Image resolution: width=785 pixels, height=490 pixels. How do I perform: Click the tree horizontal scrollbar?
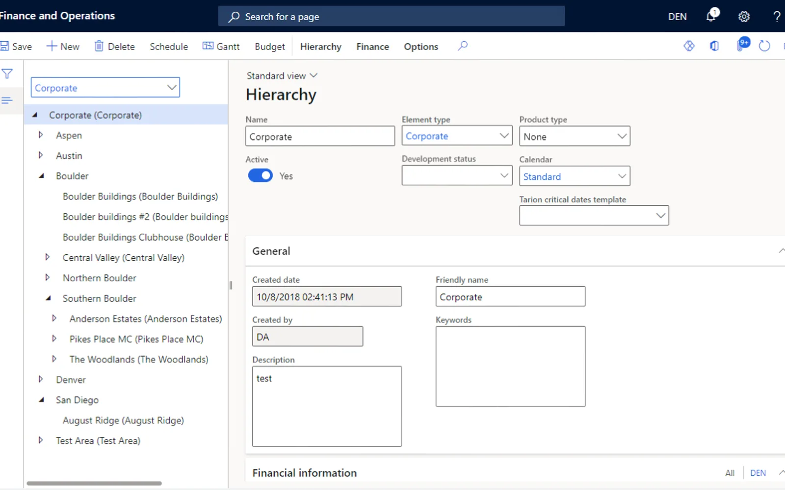(x=94, y=483)
